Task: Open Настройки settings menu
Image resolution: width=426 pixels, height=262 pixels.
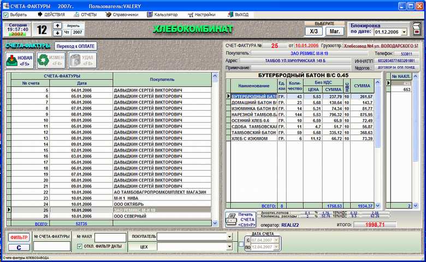Action: [x=202, y=14]
